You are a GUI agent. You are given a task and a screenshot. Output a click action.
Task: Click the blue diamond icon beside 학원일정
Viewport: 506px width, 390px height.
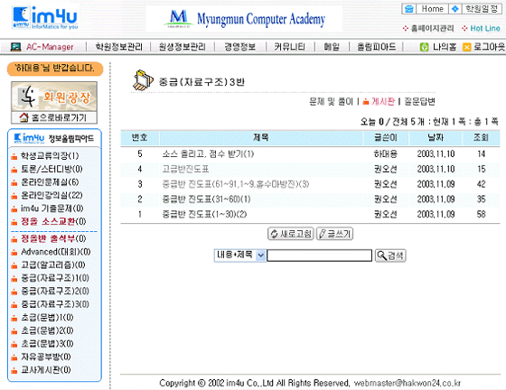click(x=454, y=9)
